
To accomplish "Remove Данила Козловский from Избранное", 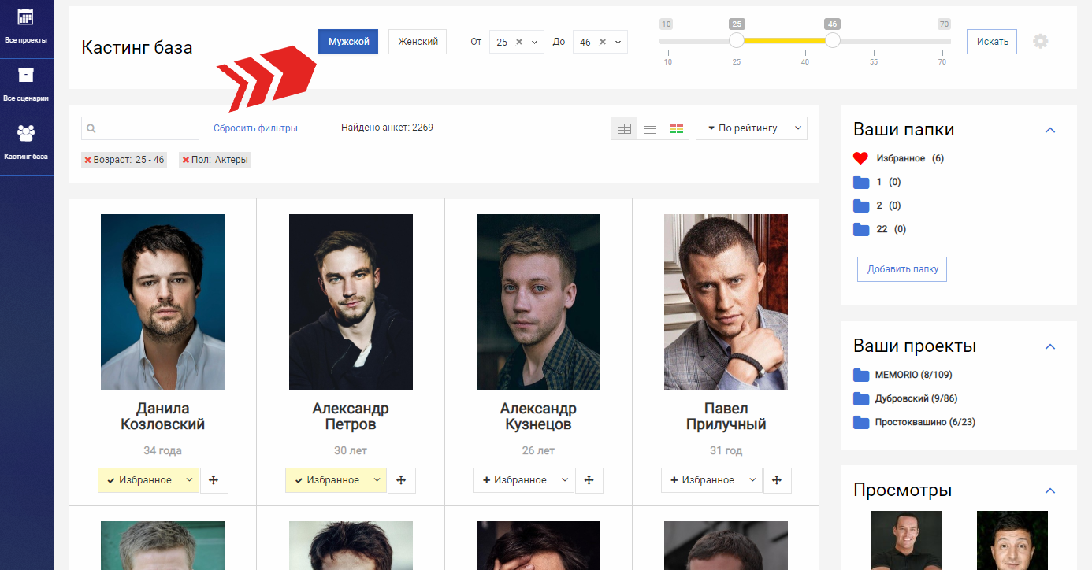I will tap(139, 480).
